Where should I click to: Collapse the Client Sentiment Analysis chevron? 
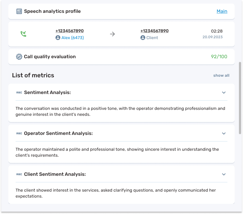[224, 174]
